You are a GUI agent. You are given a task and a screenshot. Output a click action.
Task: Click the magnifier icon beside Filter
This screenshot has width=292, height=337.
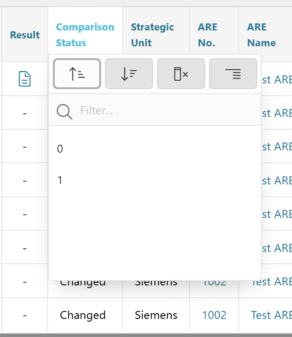(64, 110)
